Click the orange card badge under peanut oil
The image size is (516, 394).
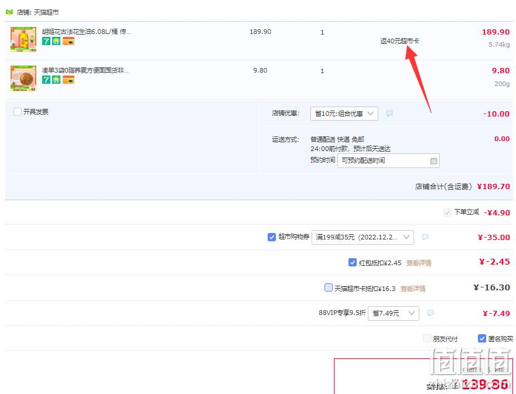click(x=69, y=41)
